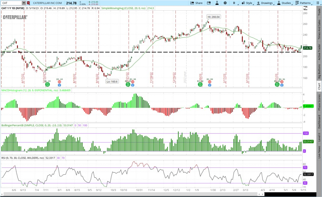The image size is (322, 197).
Task: Click the red link indicator numbered 1
Action: tap(28, 3)
